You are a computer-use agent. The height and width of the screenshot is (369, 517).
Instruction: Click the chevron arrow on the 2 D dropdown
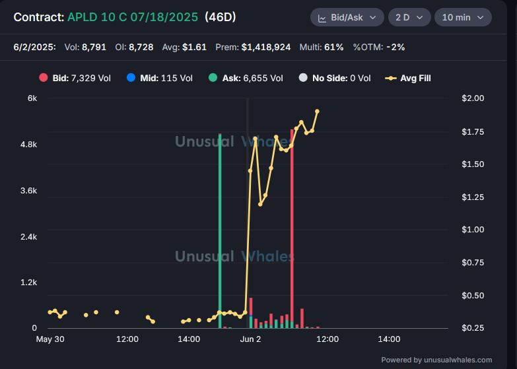pos(420,17)
